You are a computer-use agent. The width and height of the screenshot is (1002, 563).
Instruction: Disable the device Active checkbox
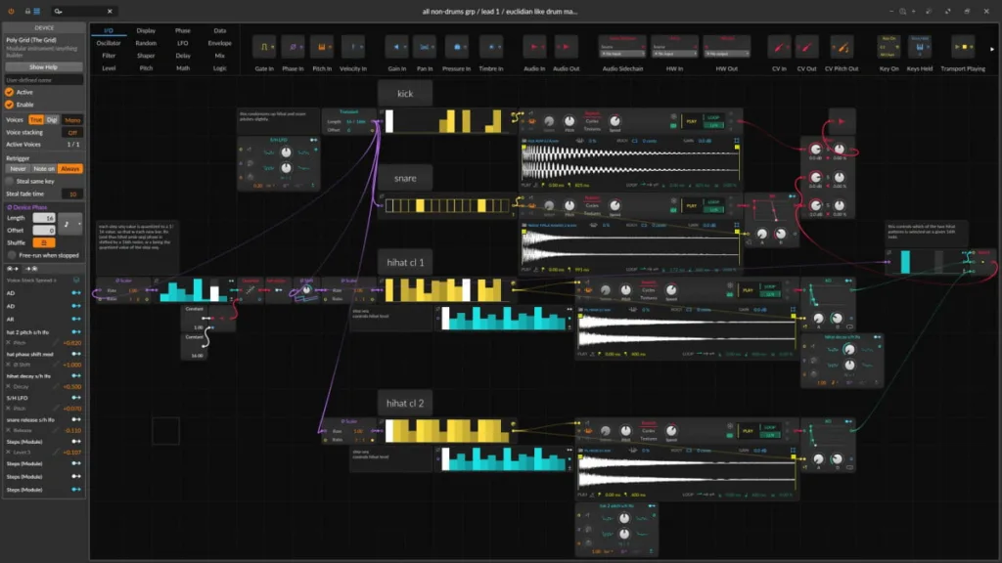[x=9, y=93]
